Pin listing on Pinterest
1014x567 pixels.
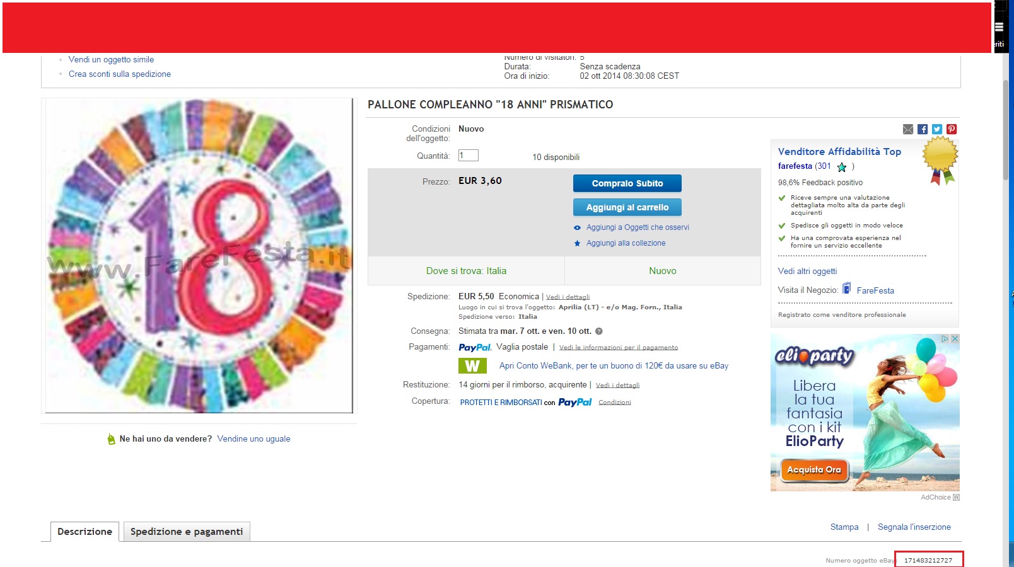tap(952, 129)
